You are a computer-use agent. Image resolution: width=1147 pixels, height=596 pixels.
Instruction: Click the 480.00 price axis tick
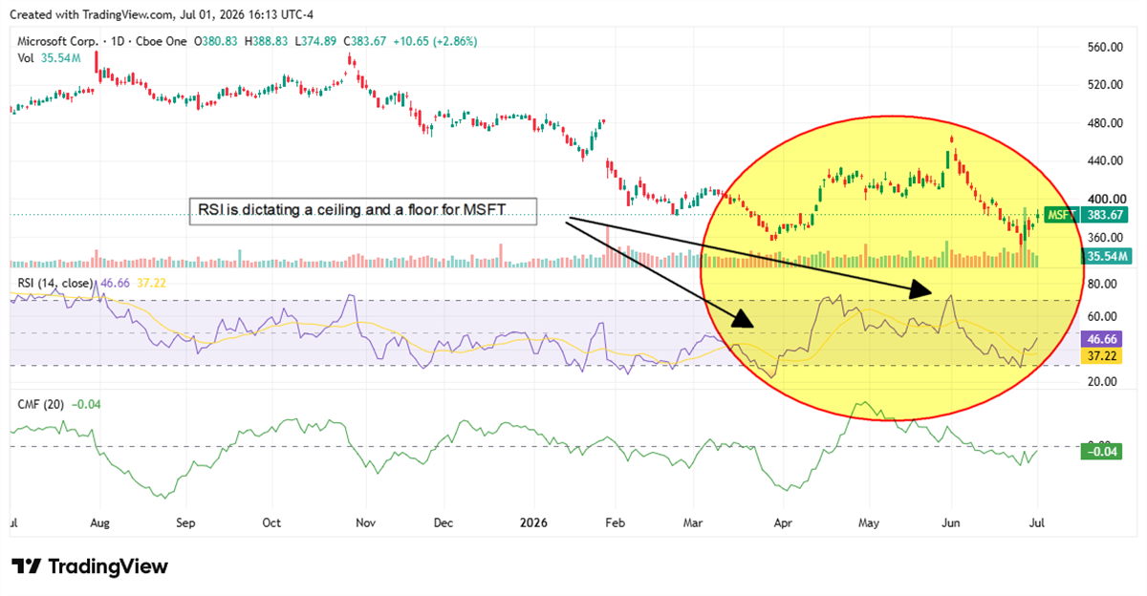click(1104, 123)
